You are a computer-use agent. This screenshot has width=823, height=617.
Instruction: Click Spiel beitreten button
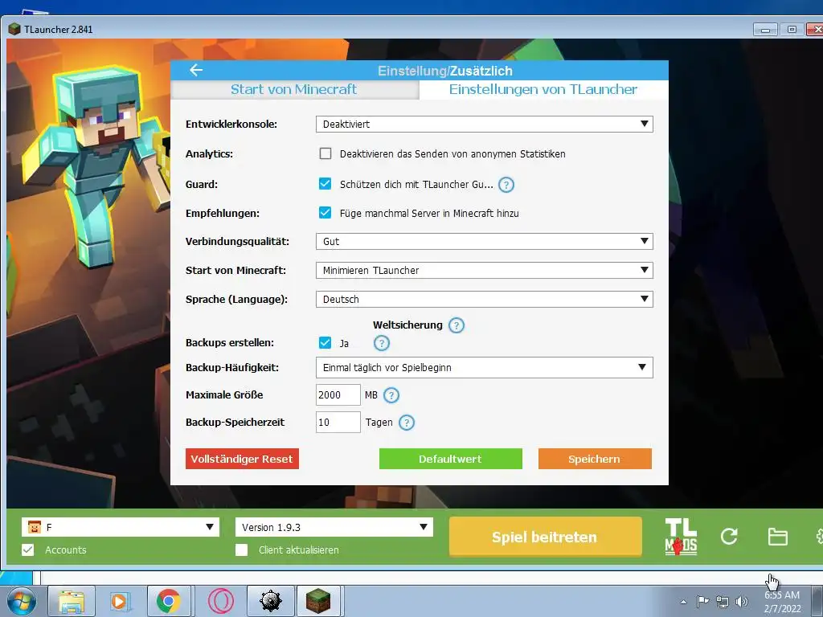[x=546, y=537]
